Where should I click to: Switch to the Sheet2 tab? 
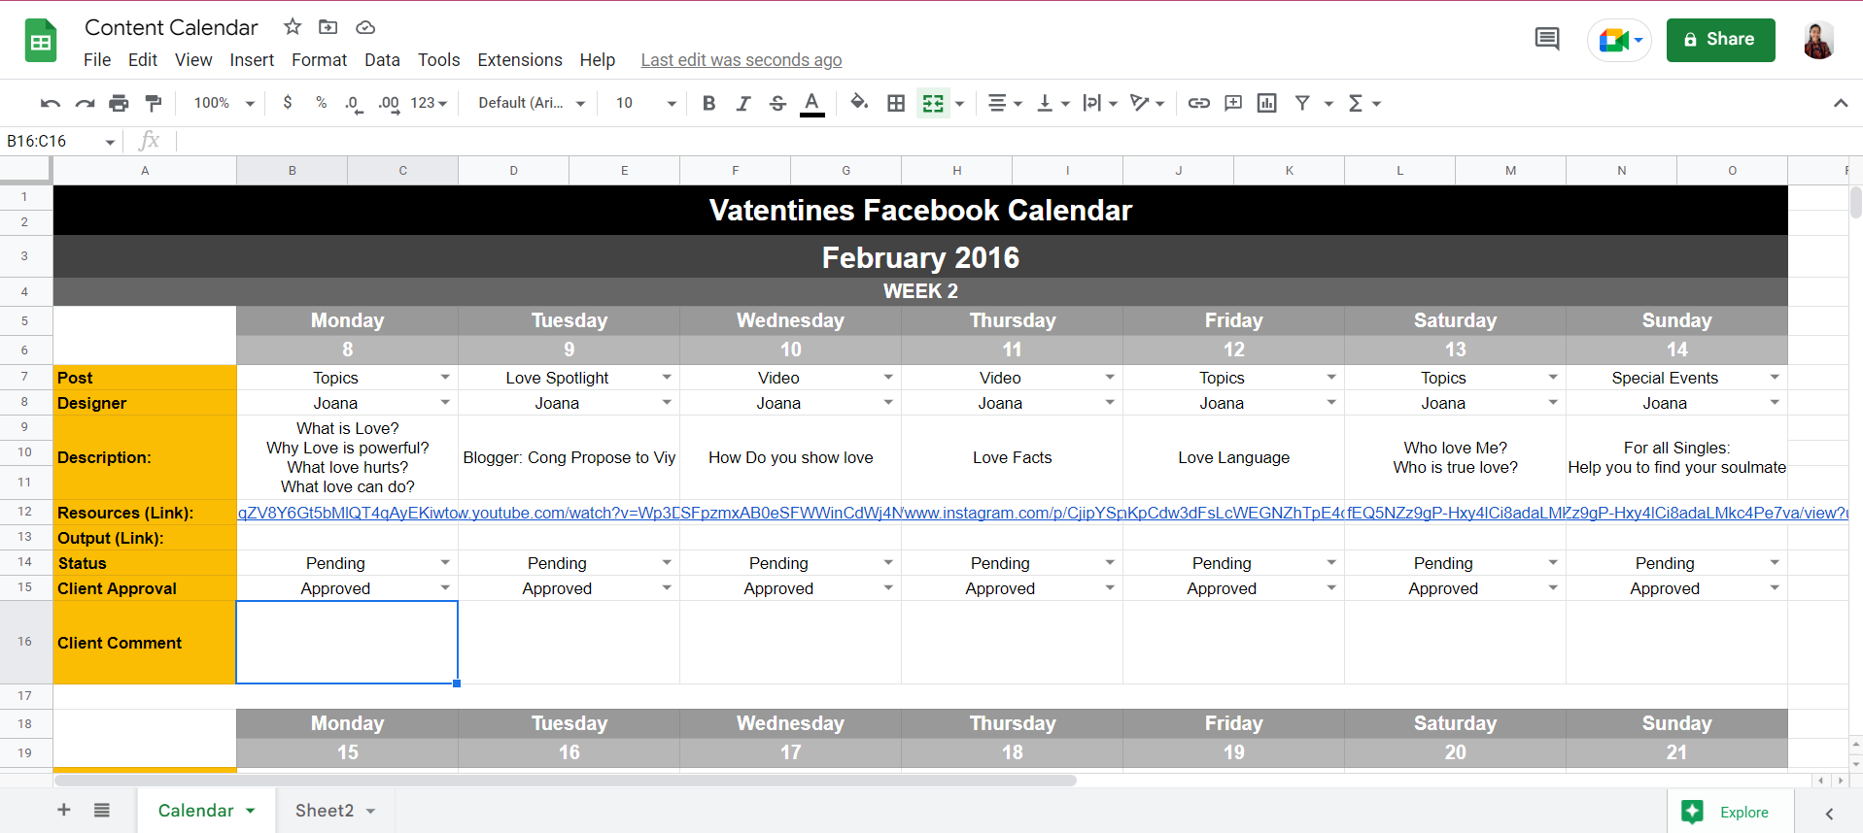[x=325, y=811]
